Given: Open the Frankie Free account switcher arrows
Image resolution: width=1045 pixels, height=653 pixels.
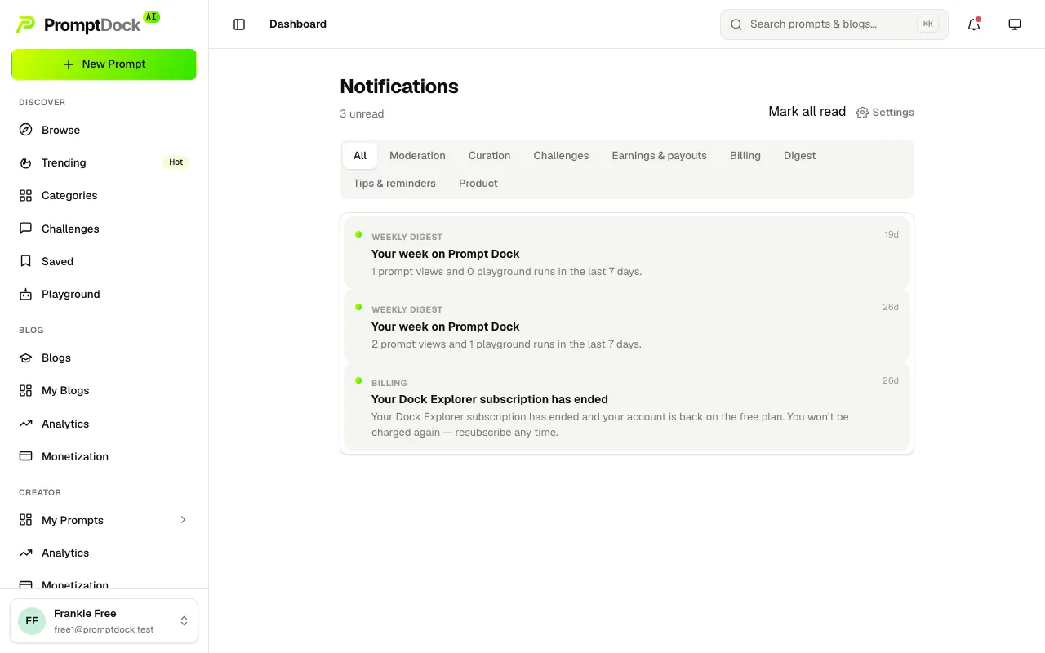Looking at the screenshot, I should 184,621.
